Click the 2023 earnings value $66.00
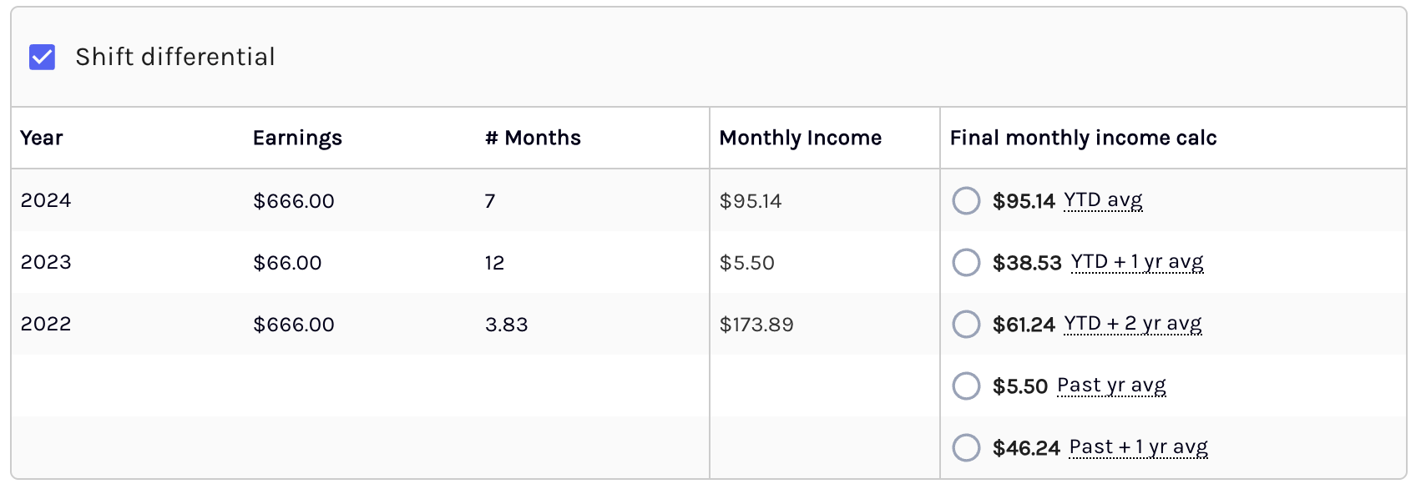This screenshot has height=489, width=1416. [x=287, y=263]
